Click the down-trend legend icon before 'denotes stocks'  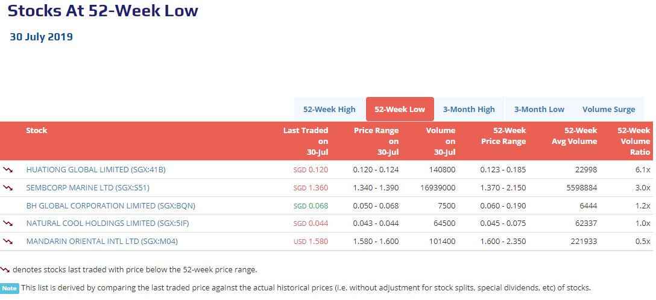pyautogui.click(x=5, y=269)
